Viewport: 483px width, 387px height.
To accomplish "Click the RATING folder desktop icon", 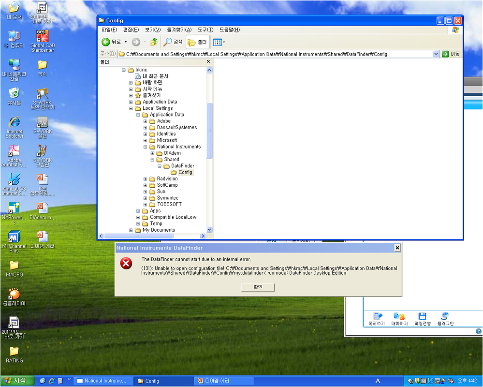I will pos(14,355).
